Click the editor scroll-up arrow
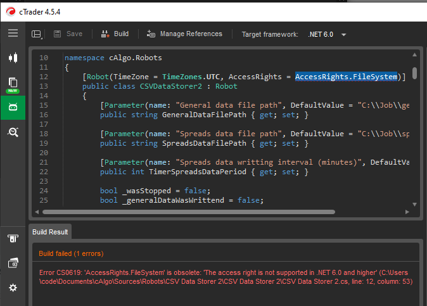427x306 pixels. (414, 54)
